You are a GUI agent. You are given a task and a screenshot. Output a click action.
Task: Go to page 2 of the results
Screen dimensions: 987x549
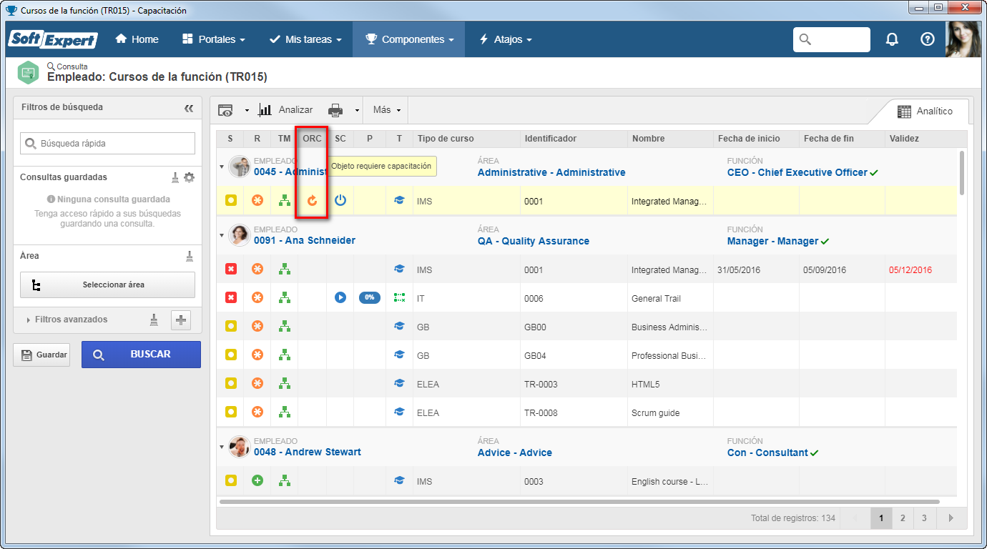click(x=903, y=518)
